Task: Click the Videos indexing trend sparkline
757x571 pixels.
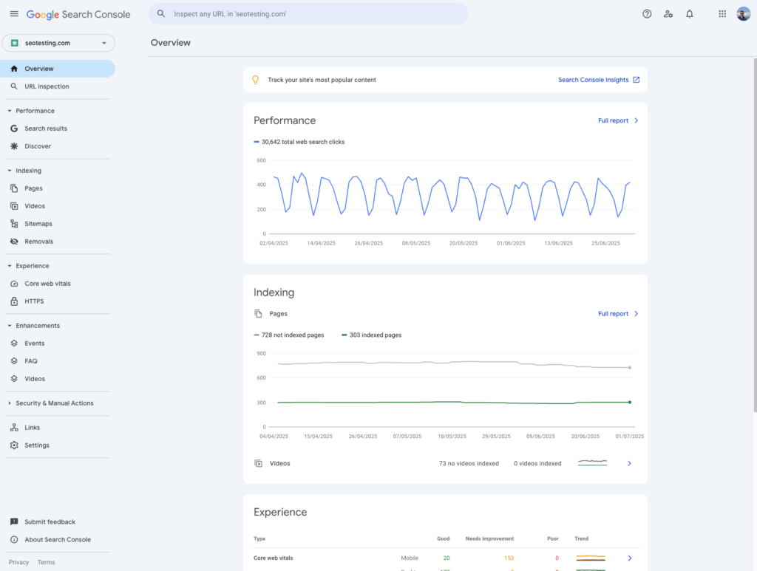Action: (592, 463)
